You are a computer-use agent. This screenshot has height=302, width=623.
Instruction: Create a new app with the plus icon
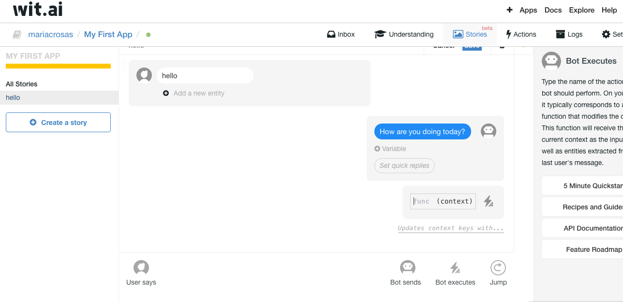coord(509,10)
